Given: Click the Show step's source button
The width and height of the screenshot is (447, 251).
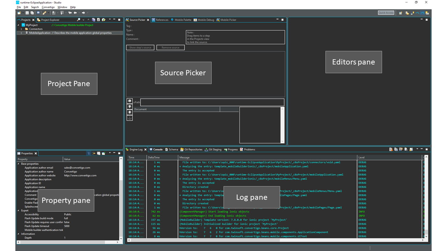Looking at the screenshot, I should [x=140, y=47].
